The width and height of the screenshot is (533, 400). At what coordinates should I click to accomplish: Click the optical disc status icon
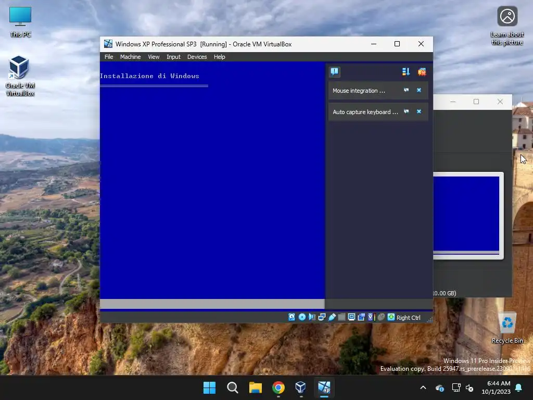(302, 317)
